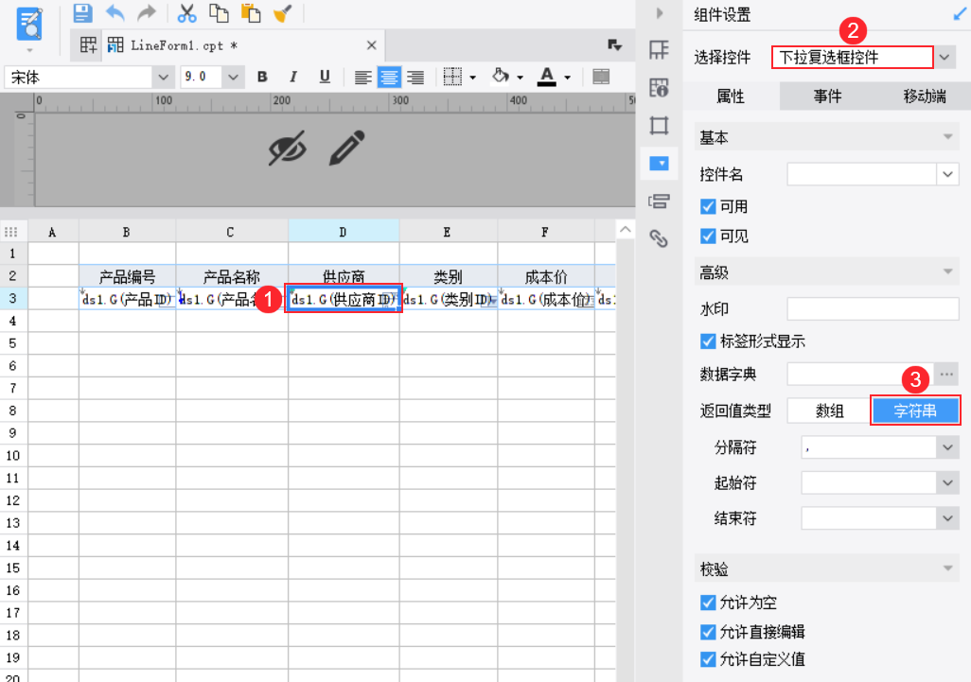Screen dimensions: 971x682
Task: Click the dock panel arrow icon
Action: point(959,14)
